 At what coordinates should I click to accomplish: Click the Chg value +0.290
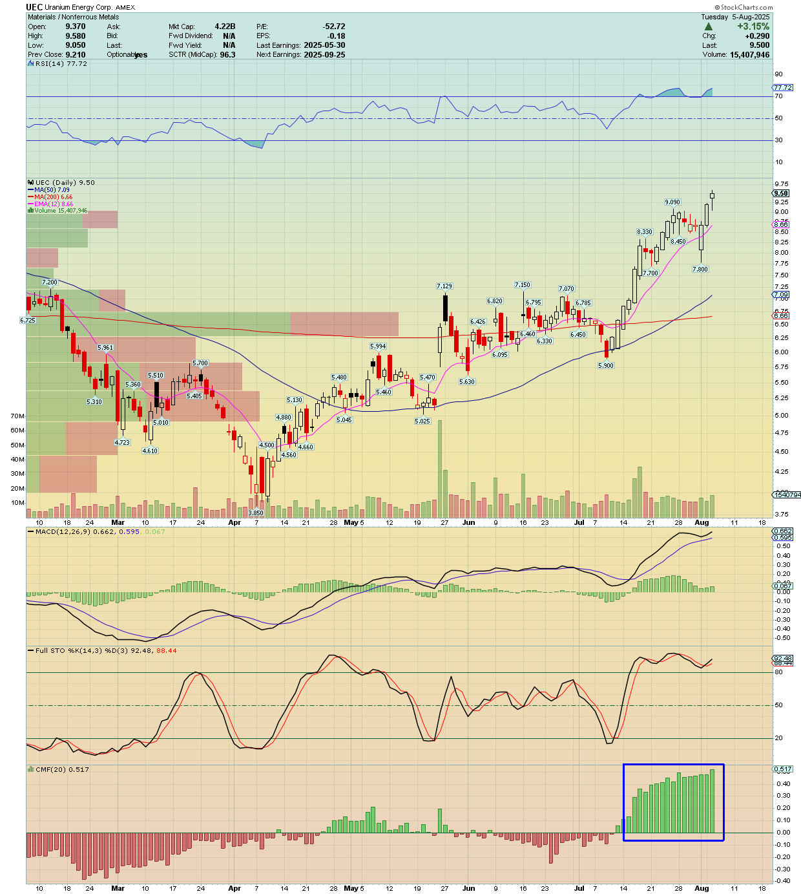coord(757,36)
